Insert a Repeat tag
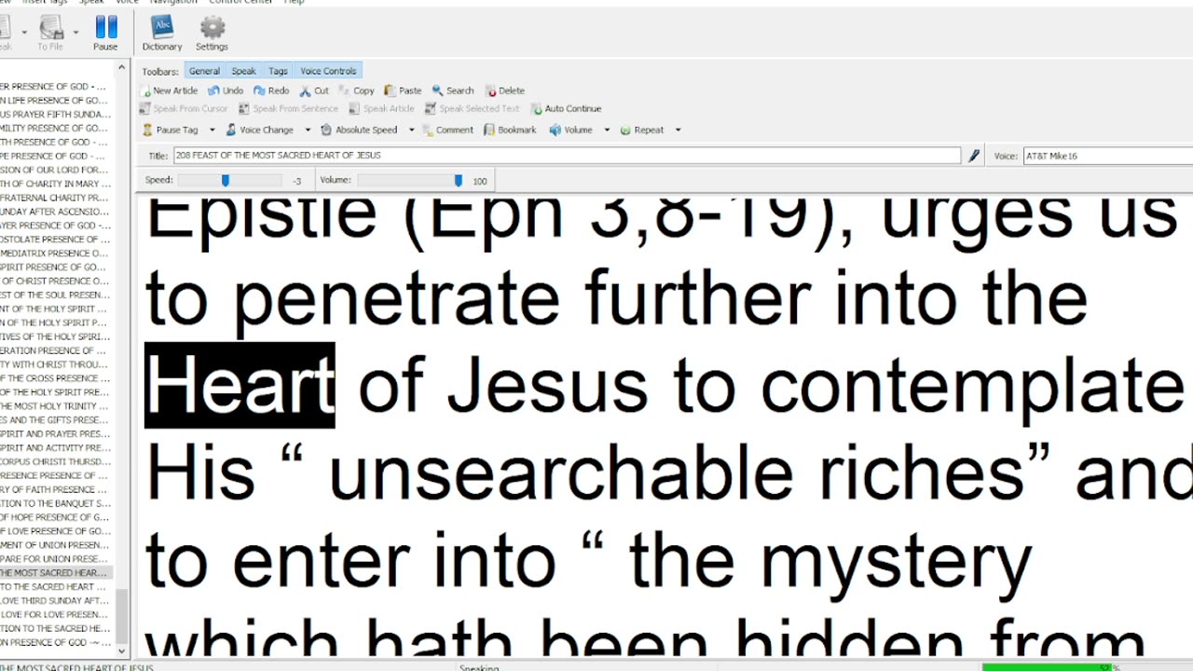 (x=641, y=130)
